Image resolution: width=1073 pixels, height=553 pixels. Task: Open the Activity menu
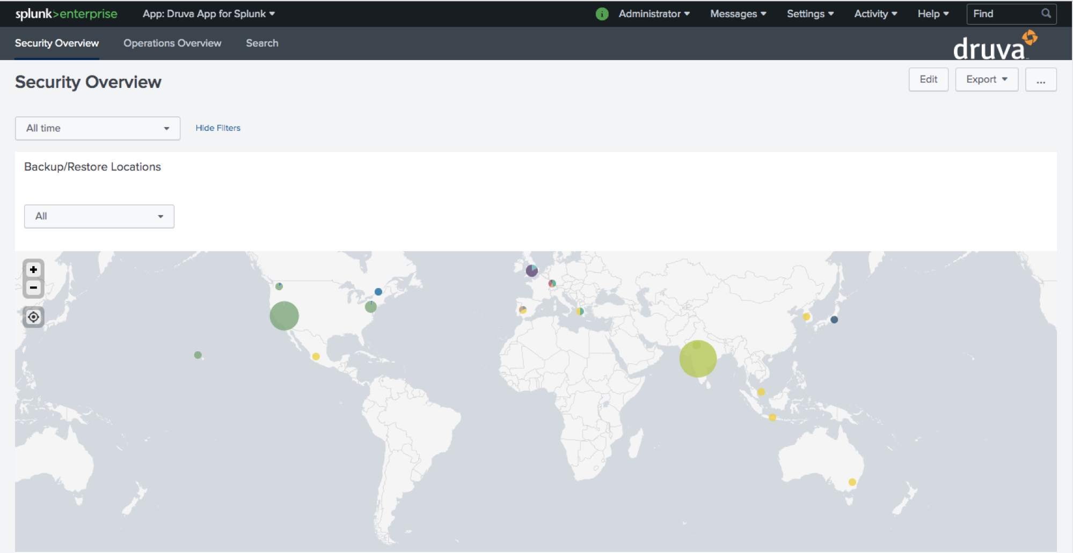click(x=875, y=14)
